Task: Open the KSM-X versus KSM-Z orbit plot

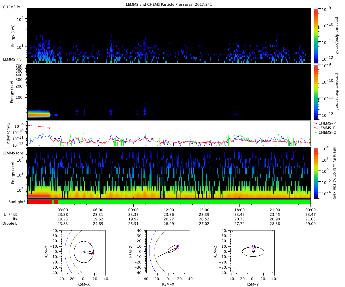Action: pos(168,251)
